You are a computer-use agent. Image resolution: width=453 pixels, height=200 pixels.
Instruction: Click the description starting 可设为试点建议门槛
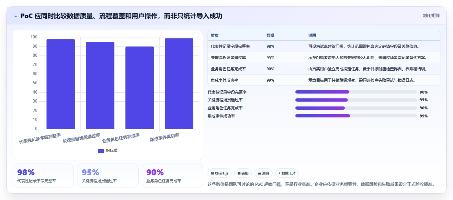(364, 46)
